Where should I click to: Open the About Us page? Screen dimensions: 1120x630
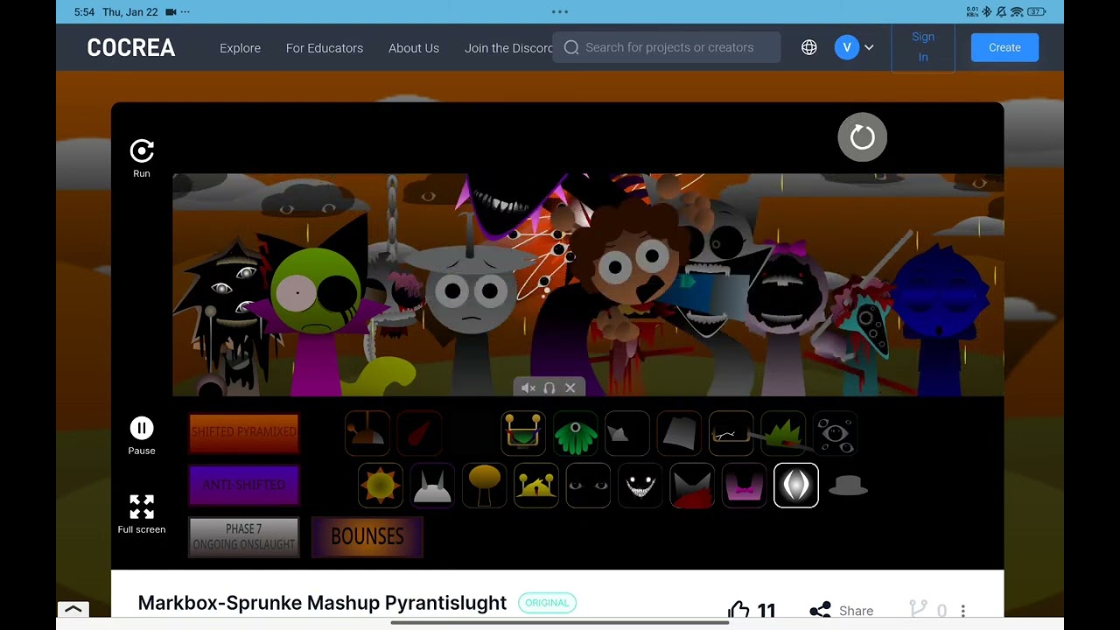[414, 48]
